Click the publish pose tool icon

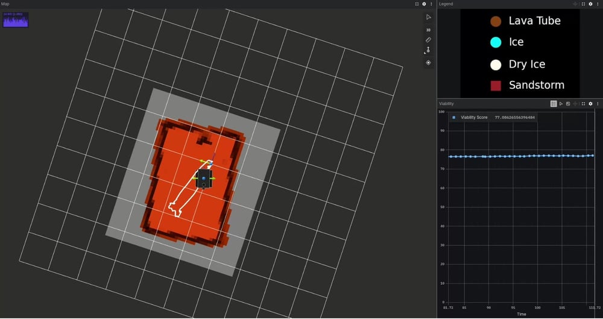(428, 51)
